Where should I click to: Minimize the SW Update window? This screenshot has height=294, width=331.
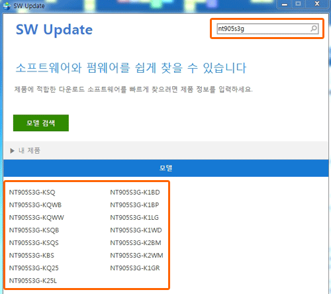click(x=285, y=4)
